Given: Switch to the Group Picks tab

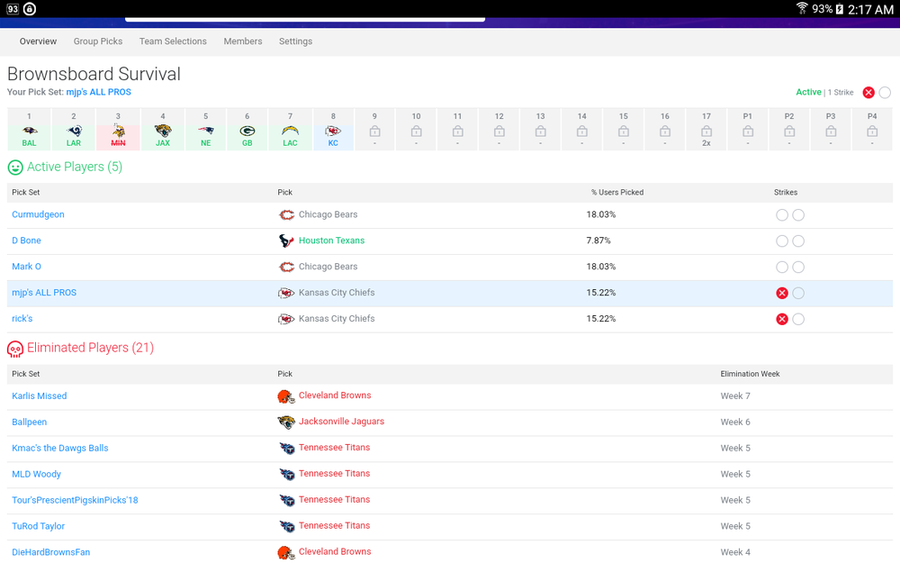Looking at the screenshot, I should (97, 41).
